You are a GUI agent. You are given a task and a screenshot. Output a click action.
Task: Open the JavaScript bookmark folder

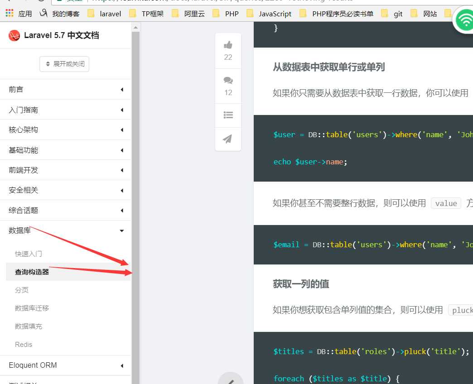click(x=269, y=14)
